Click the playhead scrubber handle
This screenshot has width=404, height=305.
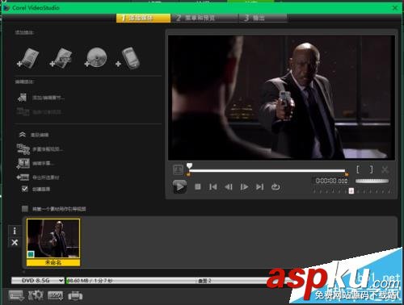(189, 165)
